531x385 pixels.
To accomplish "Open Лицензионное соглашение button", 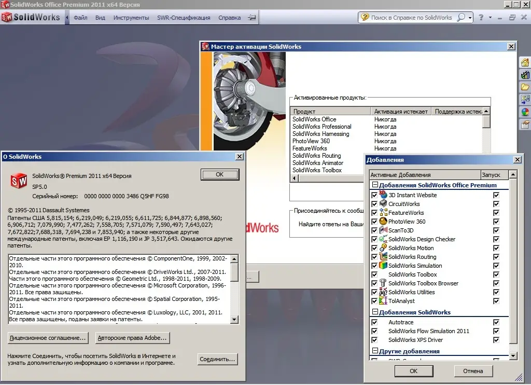I will tap(48, 338).
